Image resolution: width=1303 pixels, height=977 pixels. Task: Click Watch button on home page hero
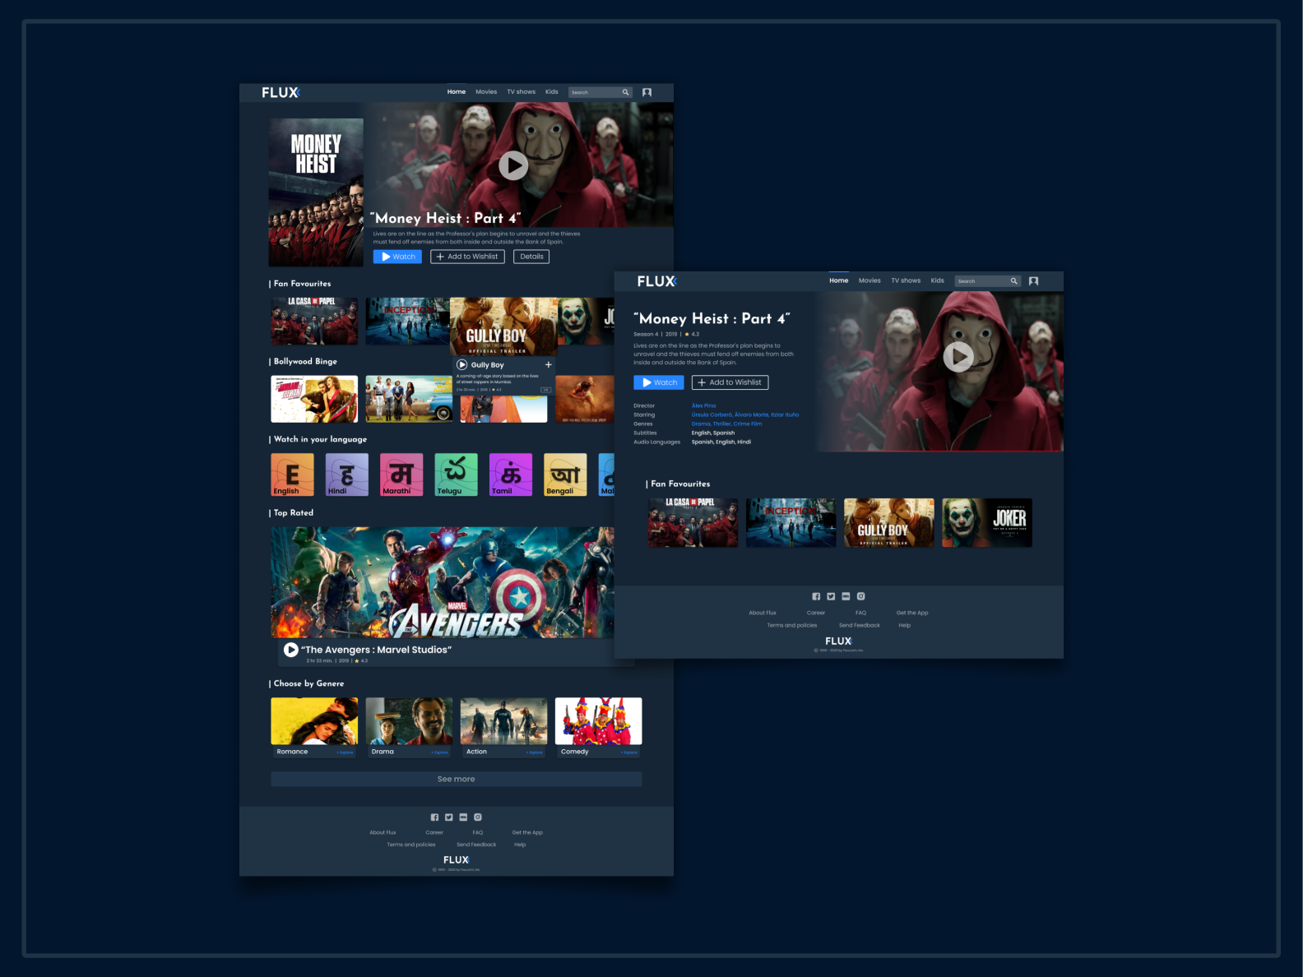coord(397,257)
